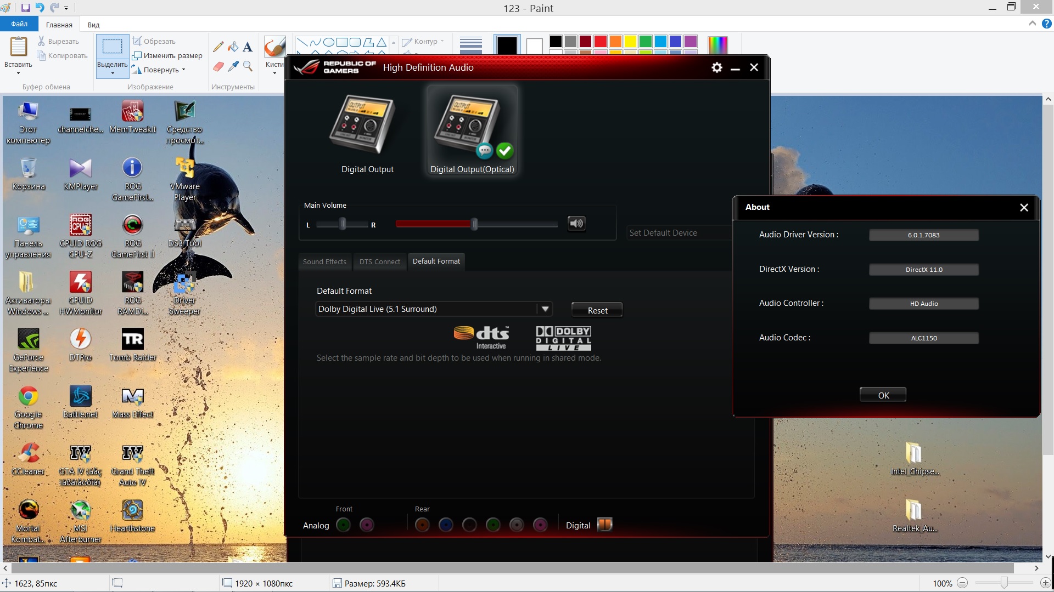Viewport: 1054px width, 592px height.
Task: Click the blue Rear analog jack
Action: tap(446, 525)
